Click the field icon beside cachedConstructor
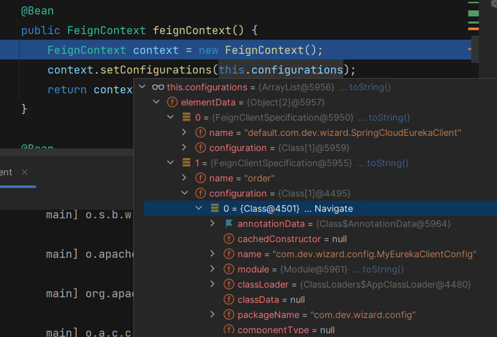Viewport: 497px width, 337px height. pyautogui.click(x=229, y=239)
